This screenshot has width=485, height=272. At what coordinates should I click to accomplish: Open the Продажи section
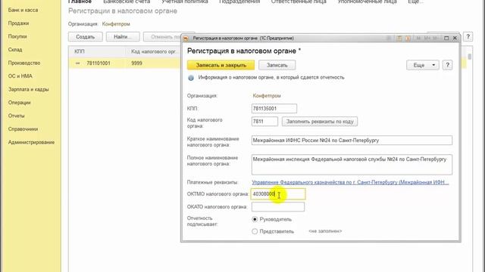(18, 23)
